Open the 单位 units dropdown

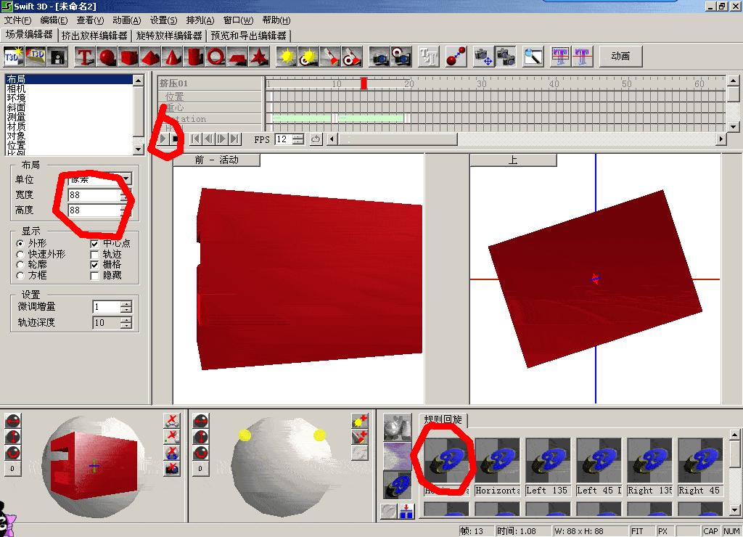pyautogui.click(x=126, y=179)
